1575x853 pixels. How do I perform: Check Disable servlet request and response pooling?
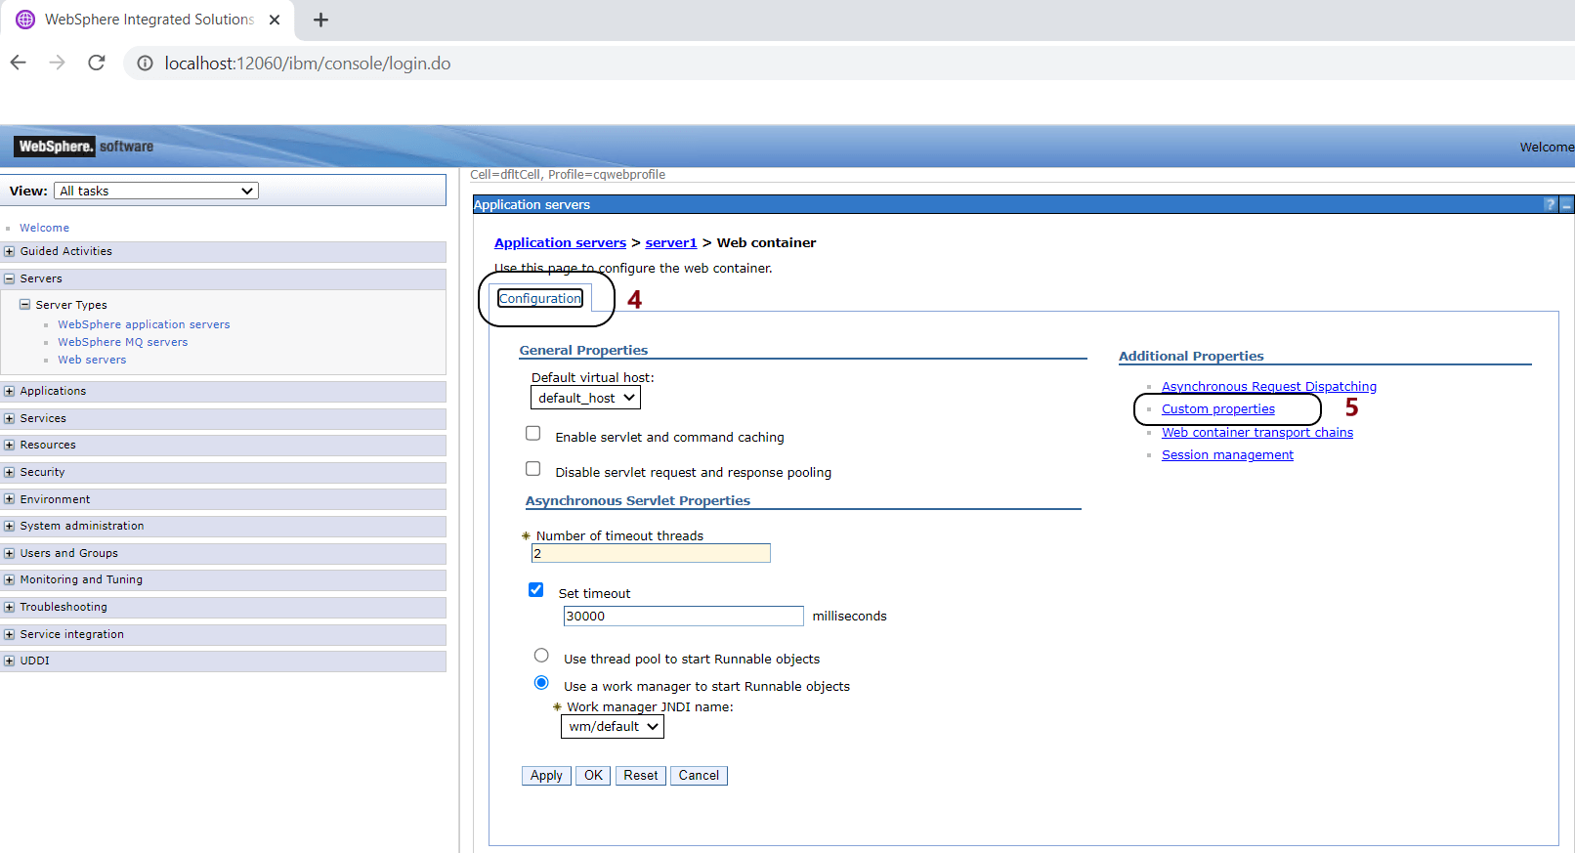click(533, 469)
